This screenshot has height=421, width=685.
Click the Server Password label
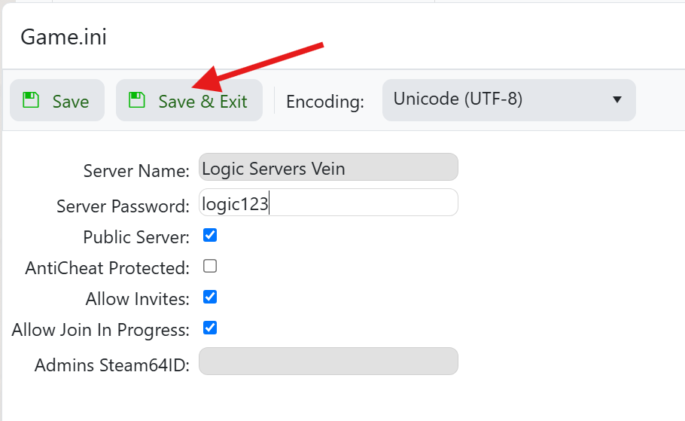pos(123,206)
